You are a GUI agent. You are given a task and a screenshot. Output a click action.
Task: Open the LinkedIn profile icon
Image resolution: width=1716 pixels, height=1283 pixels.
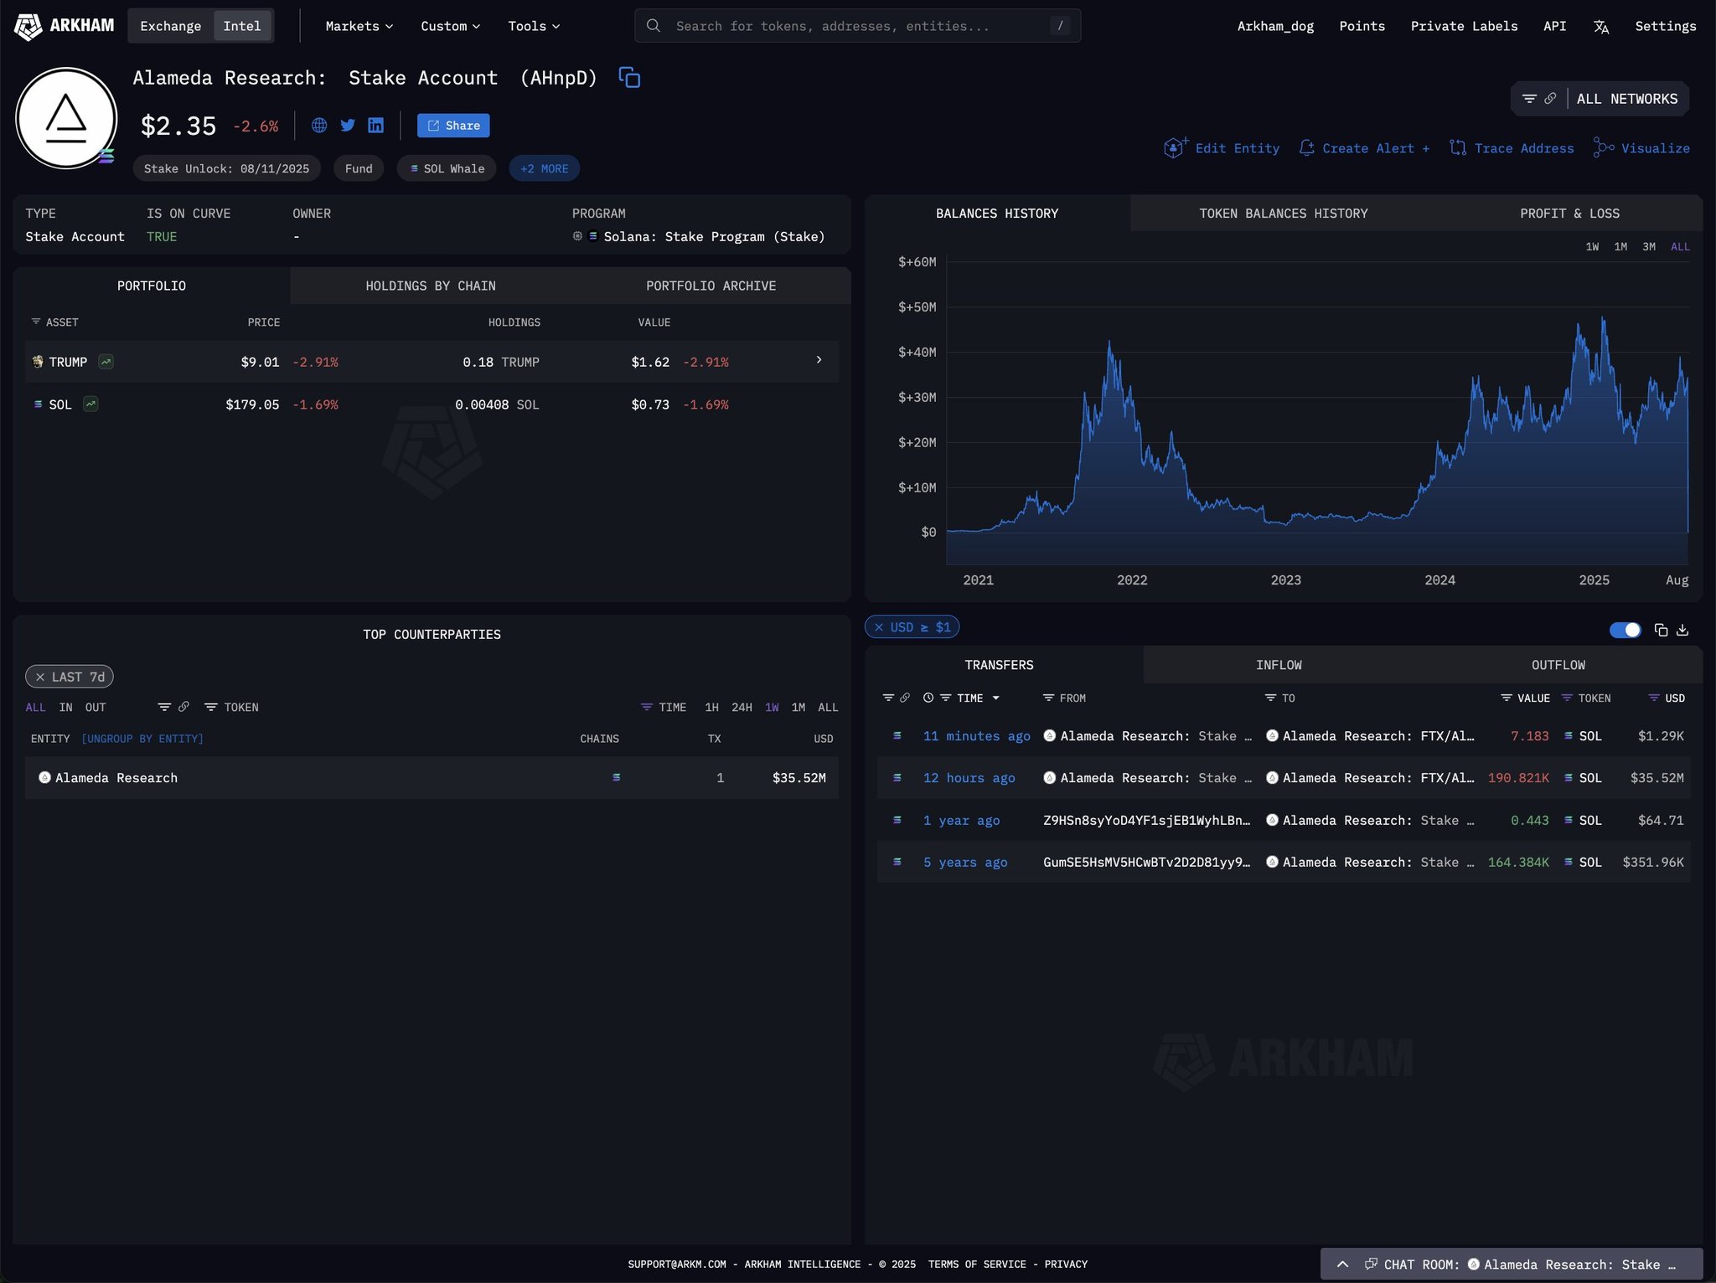coord(376,126)
